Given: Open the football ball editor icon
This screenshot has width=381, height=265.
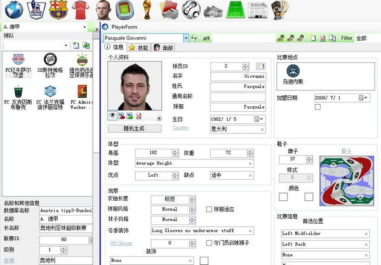Looking at the screenshot, I should click(192, 10).
